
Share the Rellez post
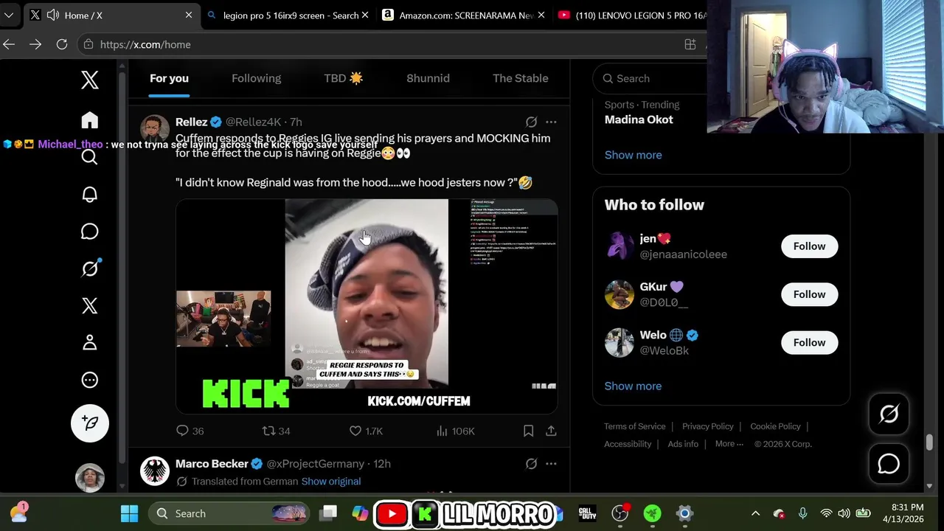point(551,431)
